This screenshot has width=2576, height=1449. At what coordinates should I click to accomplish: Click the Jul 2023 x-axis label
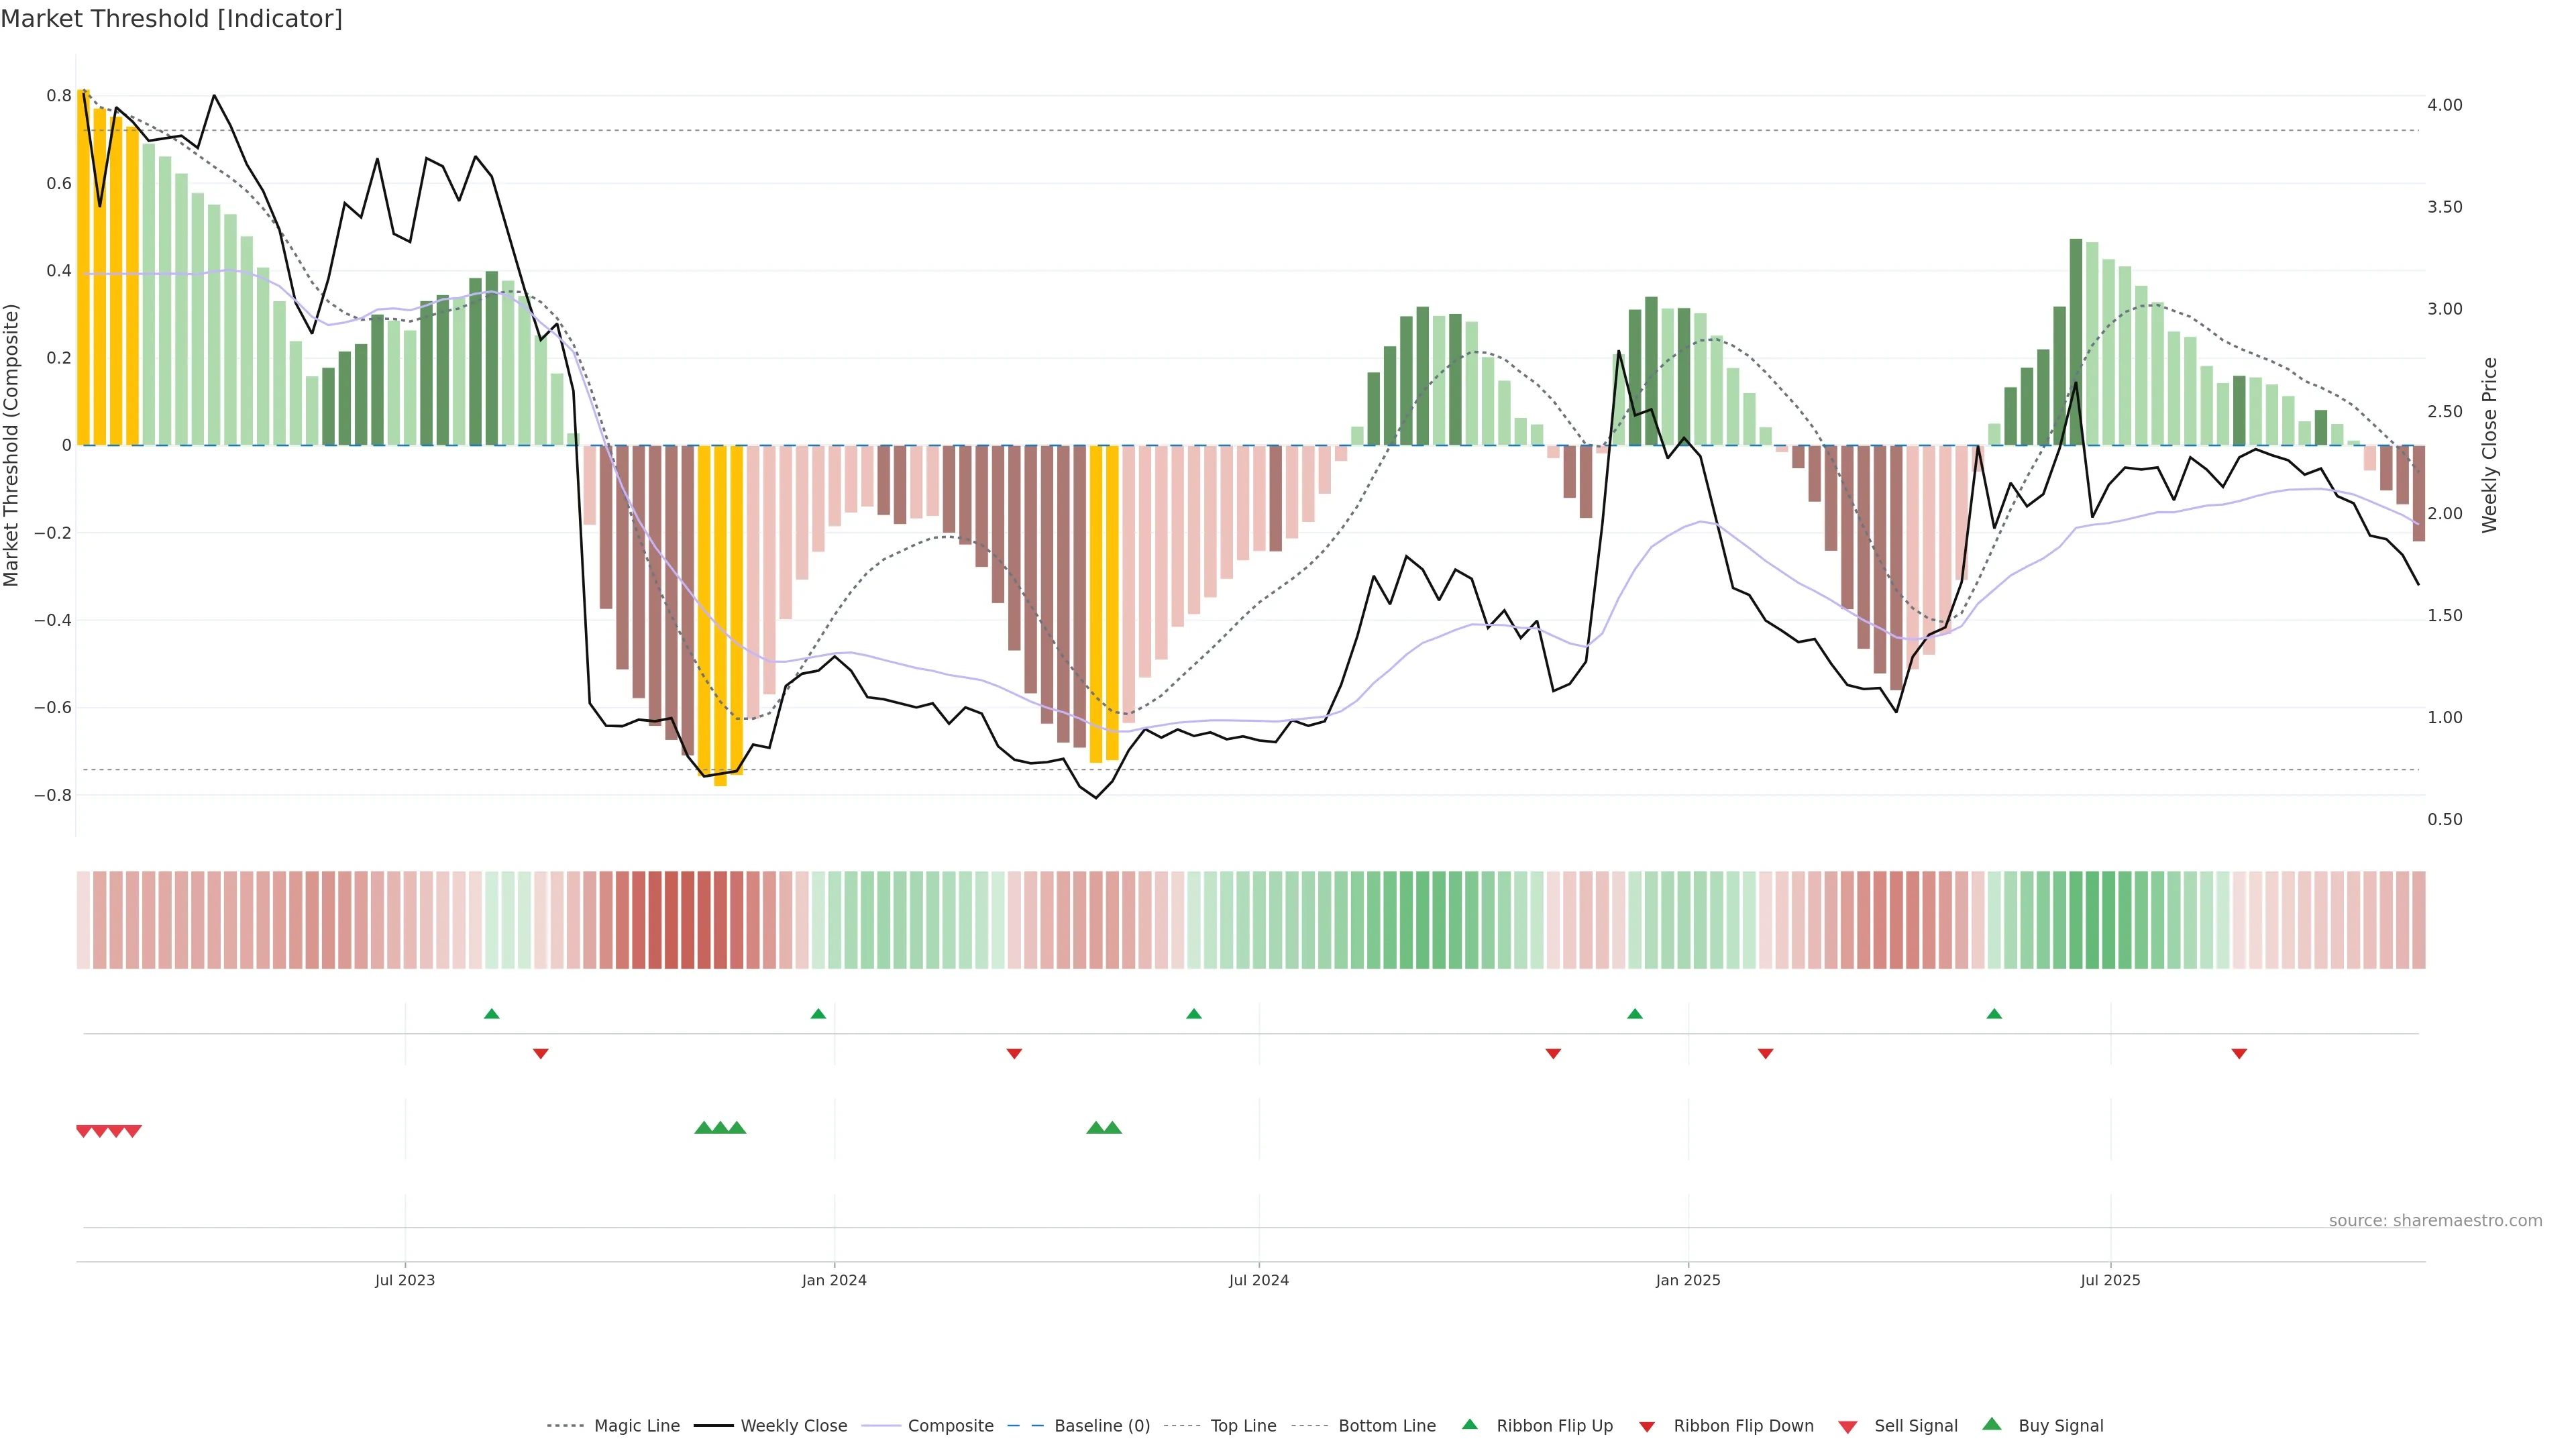click(405, 1280)
